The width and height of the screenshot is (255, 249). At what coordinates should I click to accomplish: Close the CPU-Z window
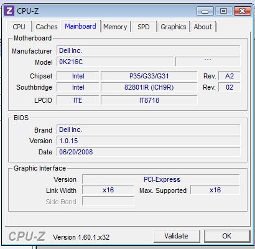[x=242, y=11]
